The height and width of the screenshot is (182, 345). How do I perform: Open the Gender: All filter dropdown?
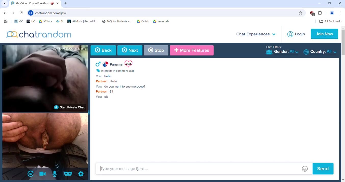coord(286,52)
